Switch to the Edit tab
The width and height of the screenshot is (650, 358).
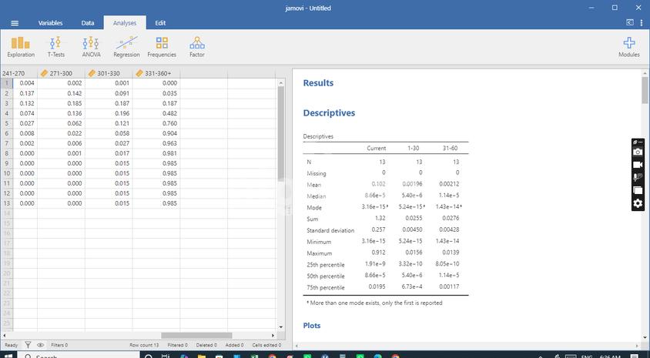coord(160,23)
